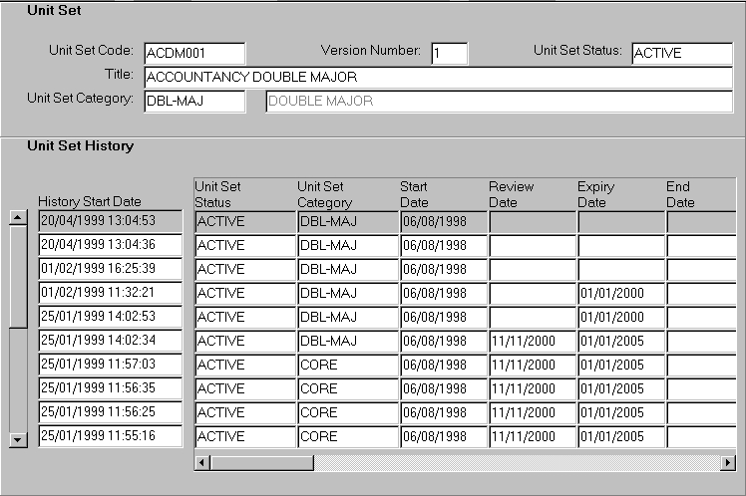Select history record 20/04/1999 13:04:53
This screenshot has width=746, height=496.
click(x=110, y=221)
